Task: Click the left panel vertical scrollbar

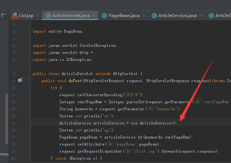Action: coord(6,119)
